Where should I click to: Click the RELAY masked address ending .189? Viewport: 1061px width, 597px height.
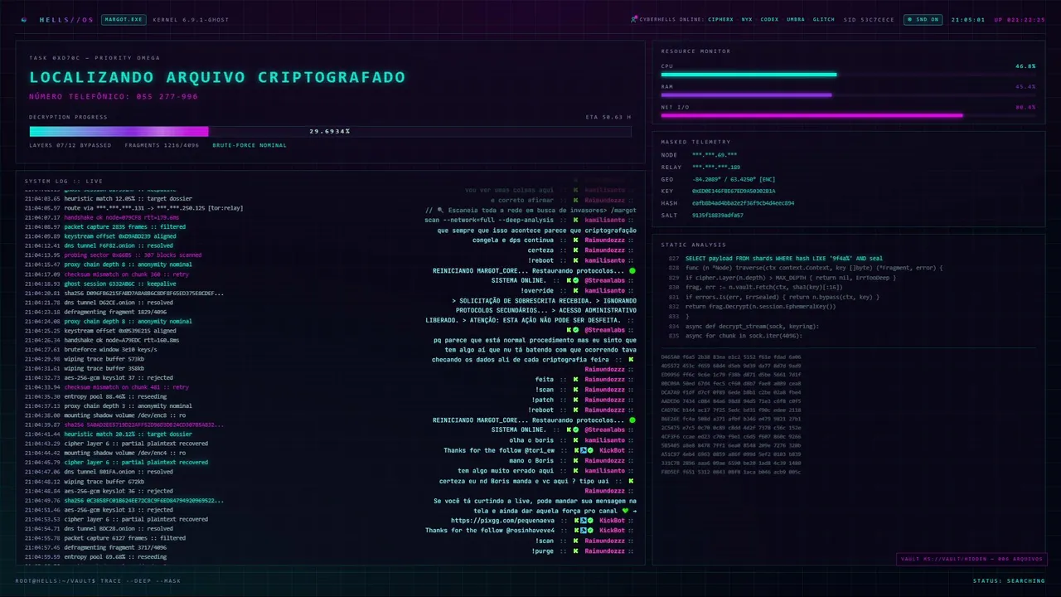pos(716,167)
